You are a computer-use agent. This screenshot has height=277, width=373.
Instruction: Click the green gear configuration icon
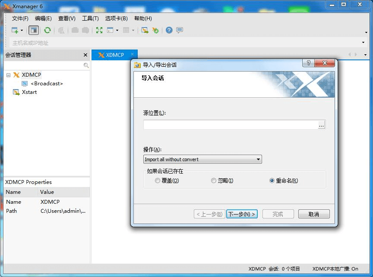pyautogui.click(x=155, y=30)
